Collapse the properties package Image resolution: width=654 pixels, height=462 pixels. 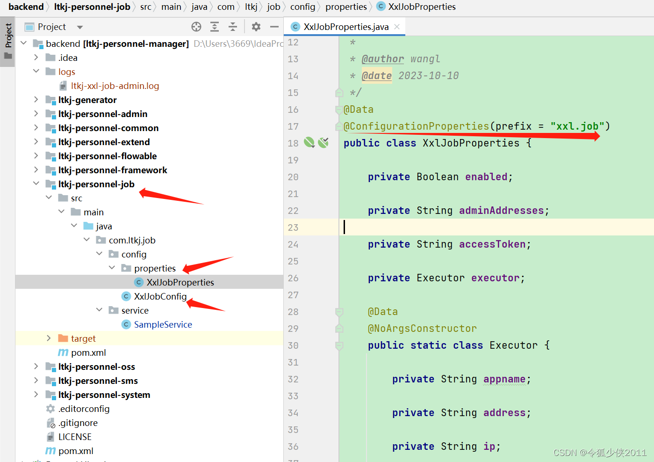pyautogui.click(x=112, y=268)
